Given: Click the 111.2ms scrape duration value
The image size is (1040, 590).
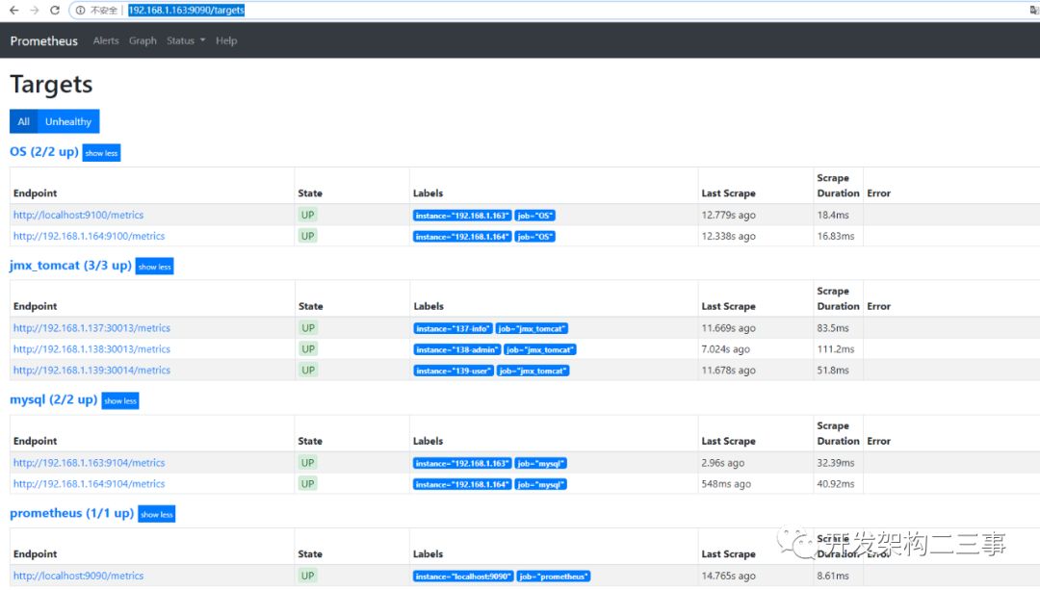Looking at the screenshot, I should [x=836, y=349].
